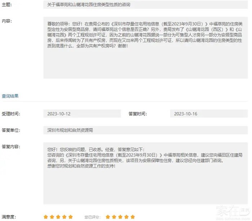Image resolution: width=252 pixels, height=221 pixels.
Task: Click the 您已评分 label text
Action: 91,217
